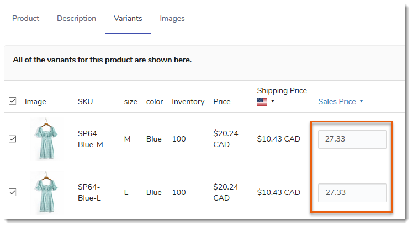Screen dimensions: 413x227
Task: Click the SP64-Blue-M SKU text
Action: (x=91, y=139)
